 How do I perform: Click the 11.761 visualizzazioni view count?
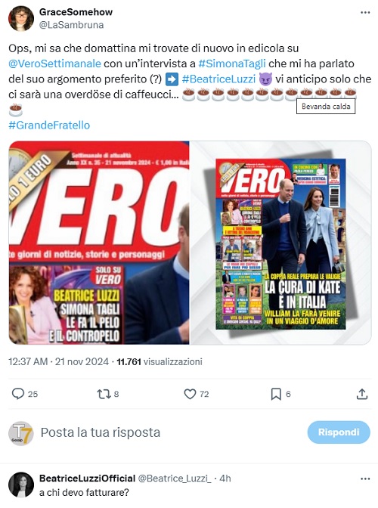click(x=160, y=361)
